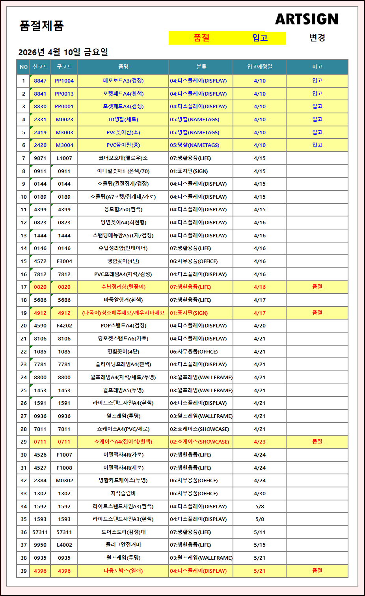This screenshot has width=365, height=596.
Task: Click the date 2026년 4월 10일 금요일
Action: 63,52
